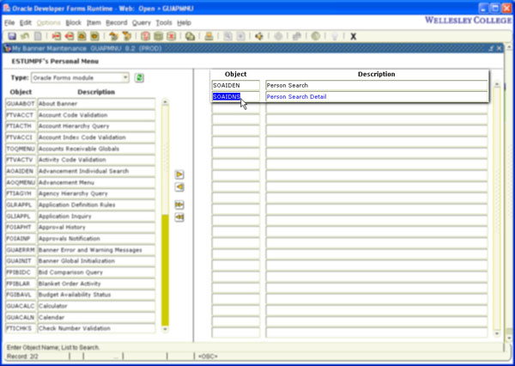The image size is (515, 366).
Task: Click the Save disk icon in toolbar
Action: pos(12,36)
